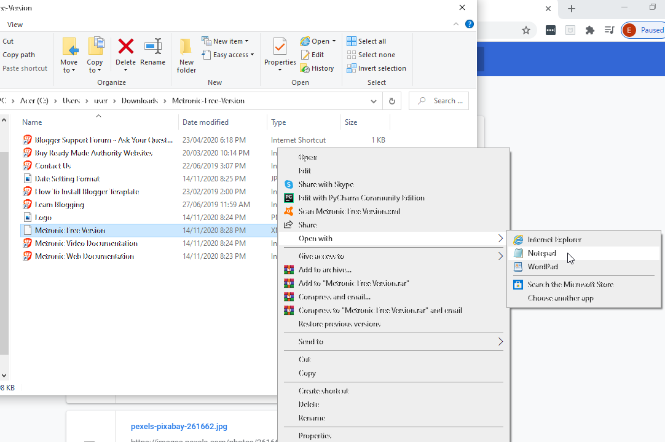Expand the Copy to dropdown arrow
This screenshot has height=442, width=665.
pos(99,71)
